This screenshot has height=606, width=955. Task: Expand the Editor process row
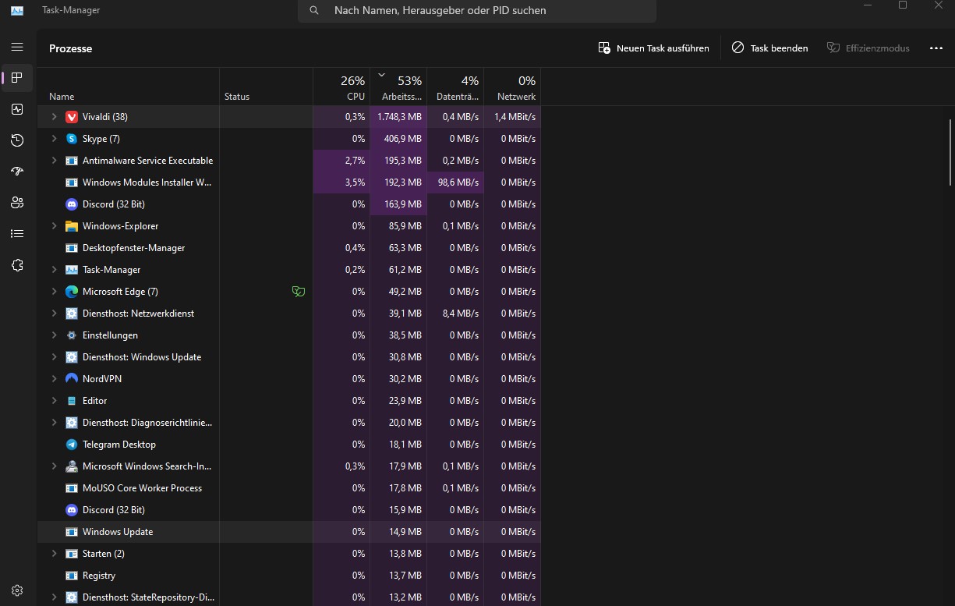coord(54,401)
